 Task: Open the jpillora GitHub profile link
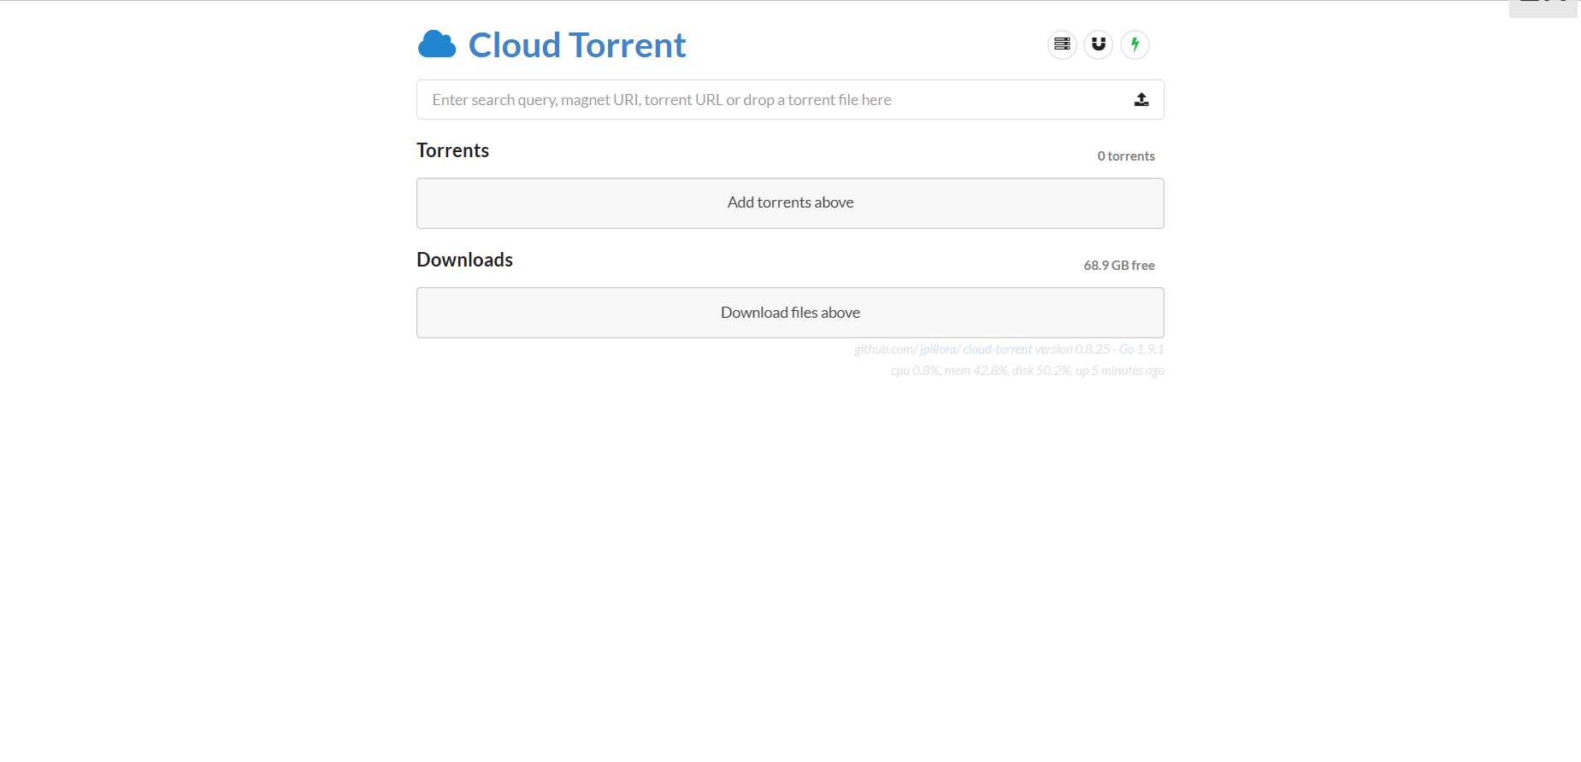[x=938, y=349]
